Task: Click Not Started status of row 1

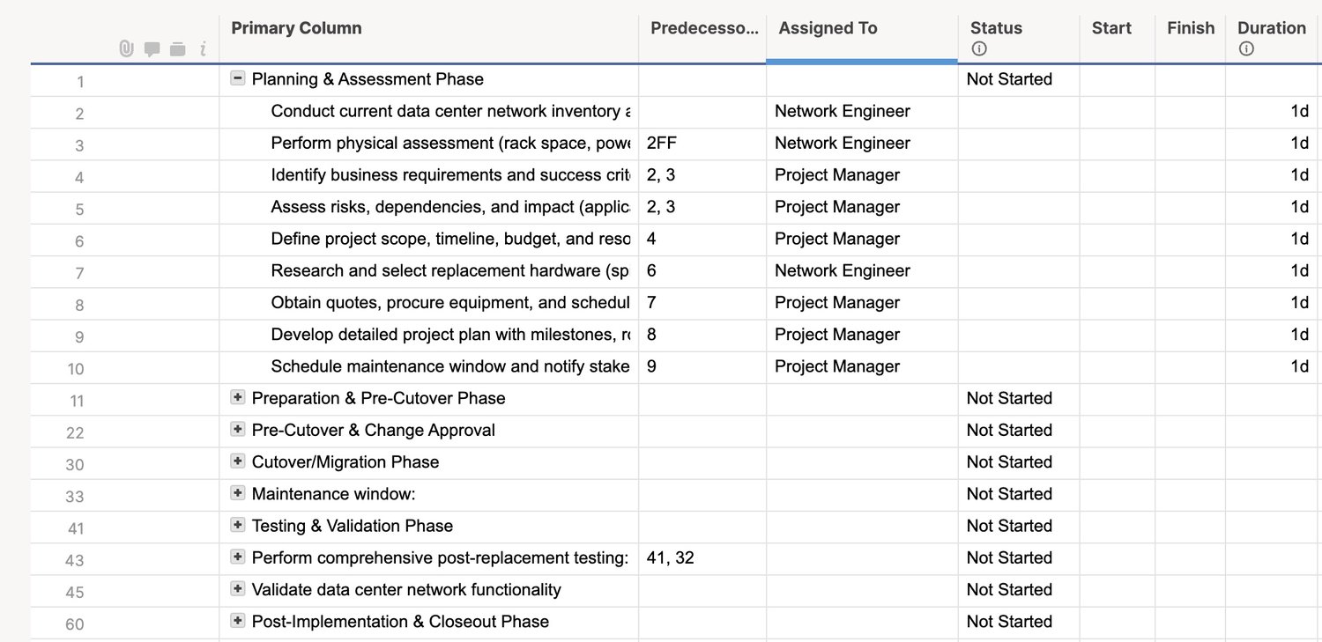Action: coord(1009,79)
